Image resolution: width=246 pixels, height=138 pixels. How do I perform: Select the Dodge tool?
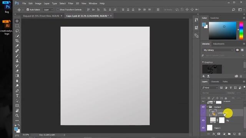[17, 86]
